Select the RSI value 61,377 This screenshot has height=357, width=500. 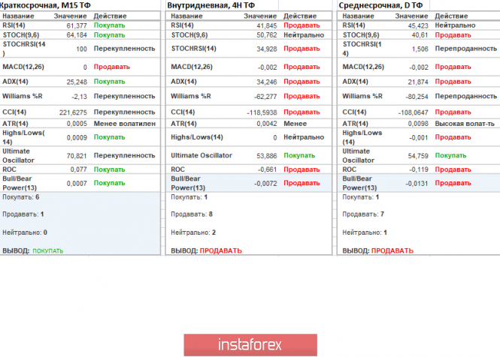[x=77, y=25]
